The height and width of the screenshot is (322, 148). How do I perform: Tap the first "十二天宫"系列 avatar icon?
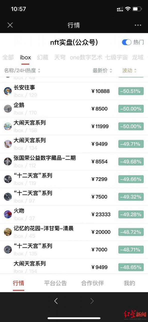pyautogui.click(x=8, y=179)
